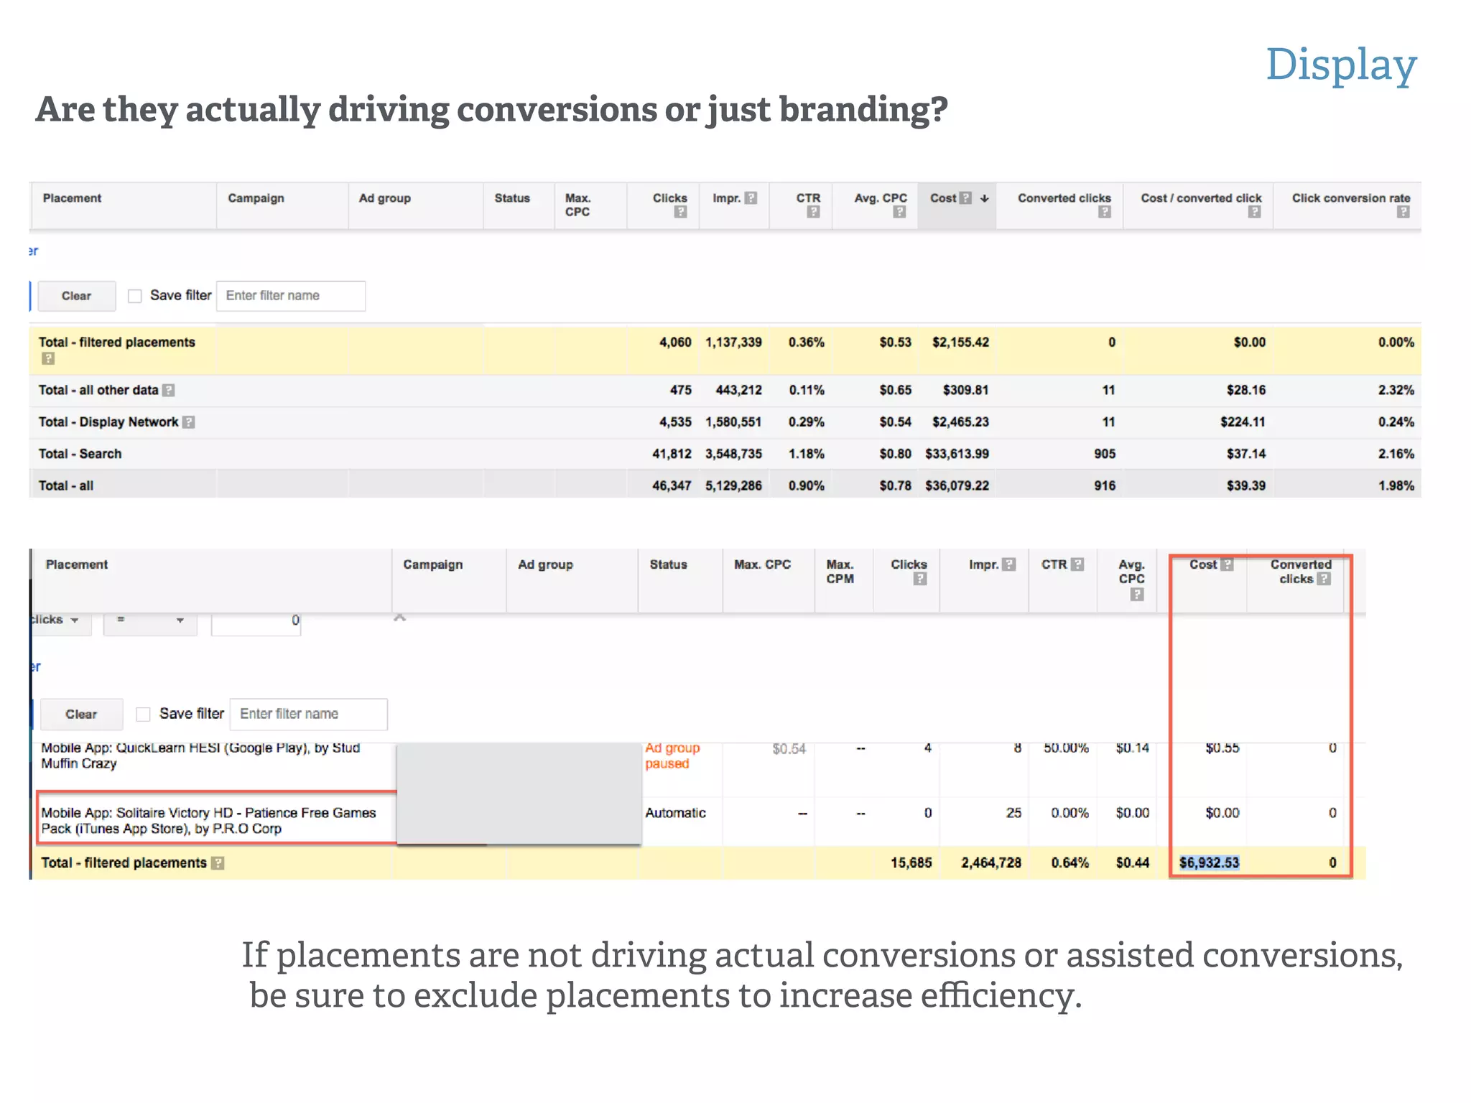Click help icon beside bottom Total - filtered placements
Image resolution: width=1471 pixels, height=1103 pixels.
point(218,863)
